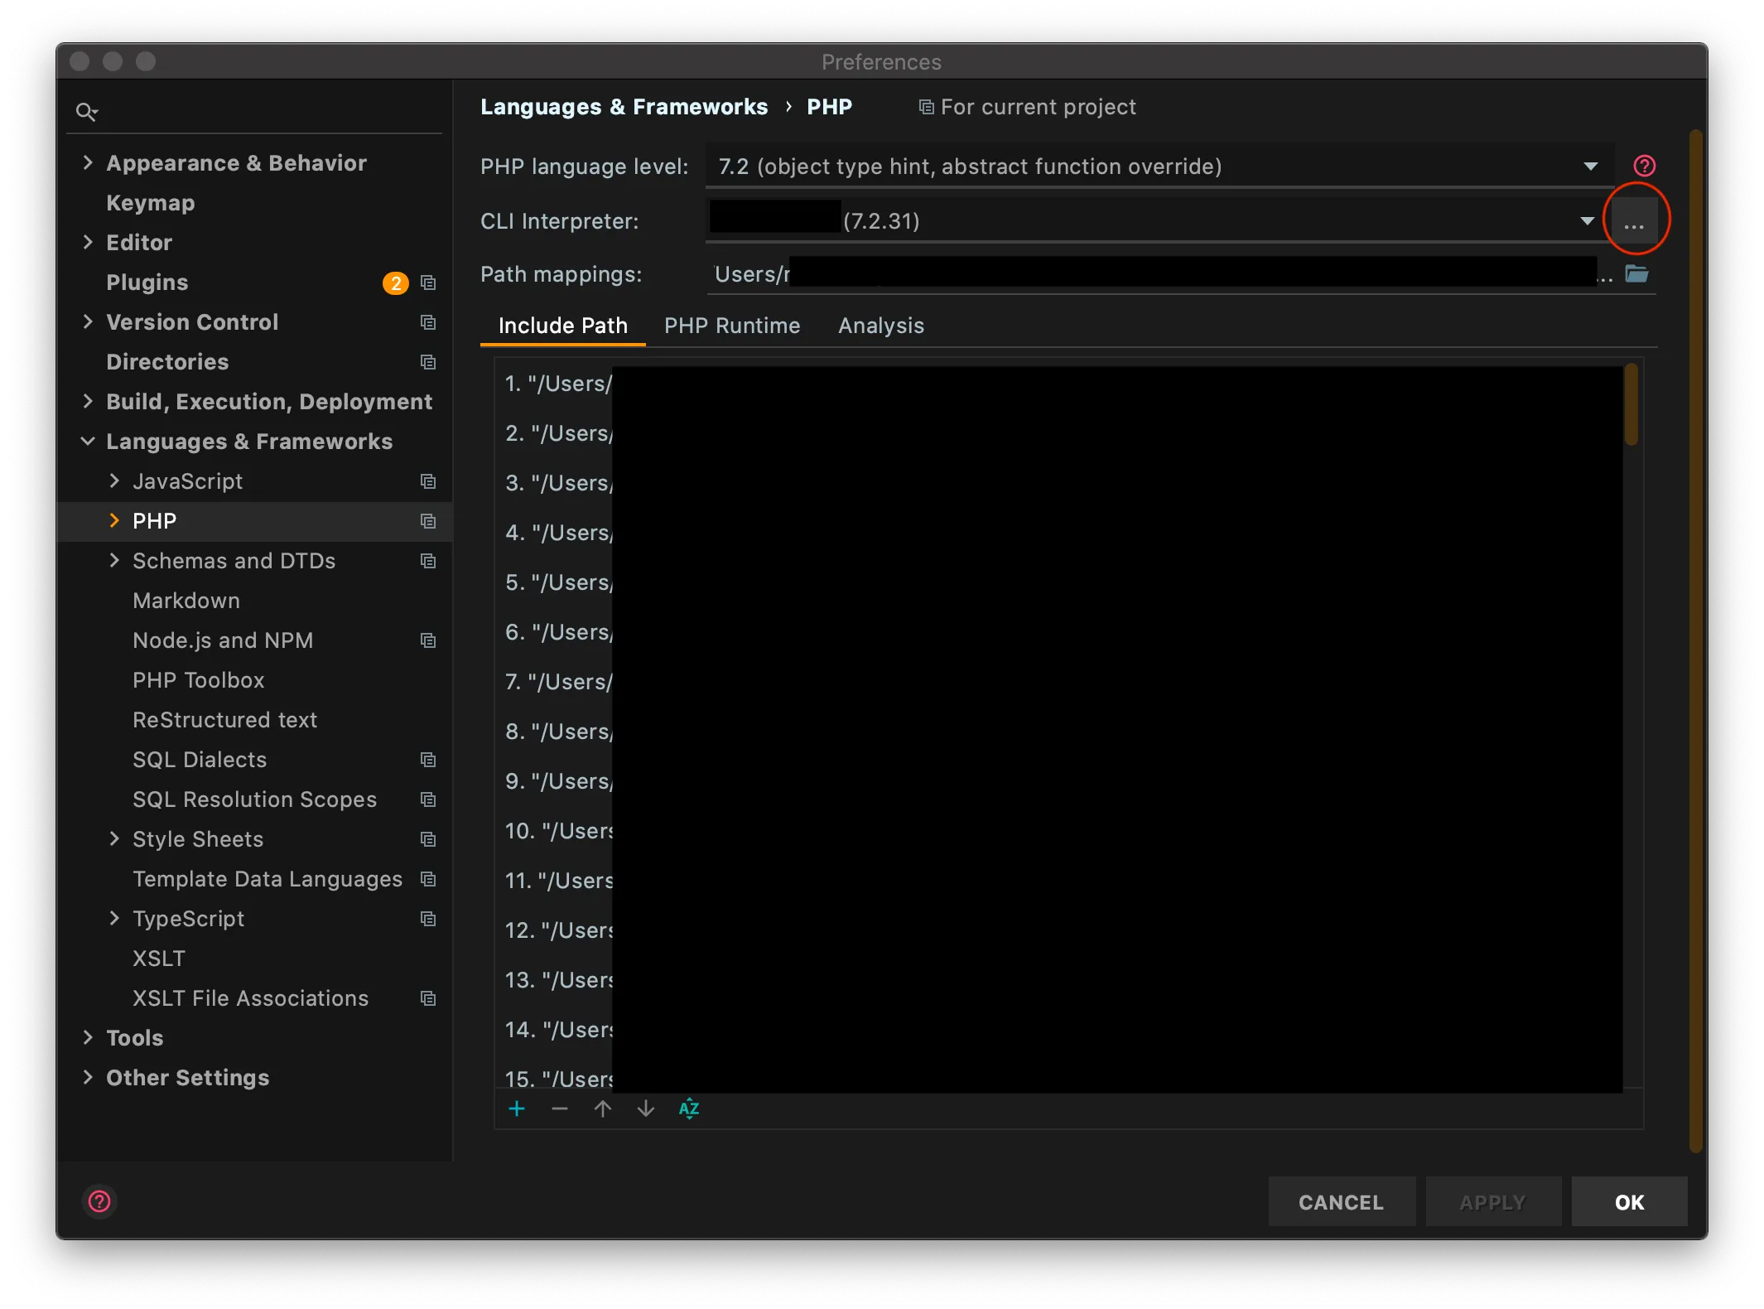Move include path up with arrow icon
1764x1309 pixels.
click(x=603, y=1109)
